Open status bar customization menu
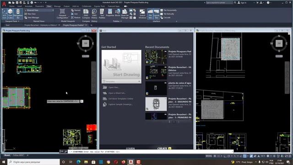The height and width of the screenshot is (165, 293). [x=290, y=156]
